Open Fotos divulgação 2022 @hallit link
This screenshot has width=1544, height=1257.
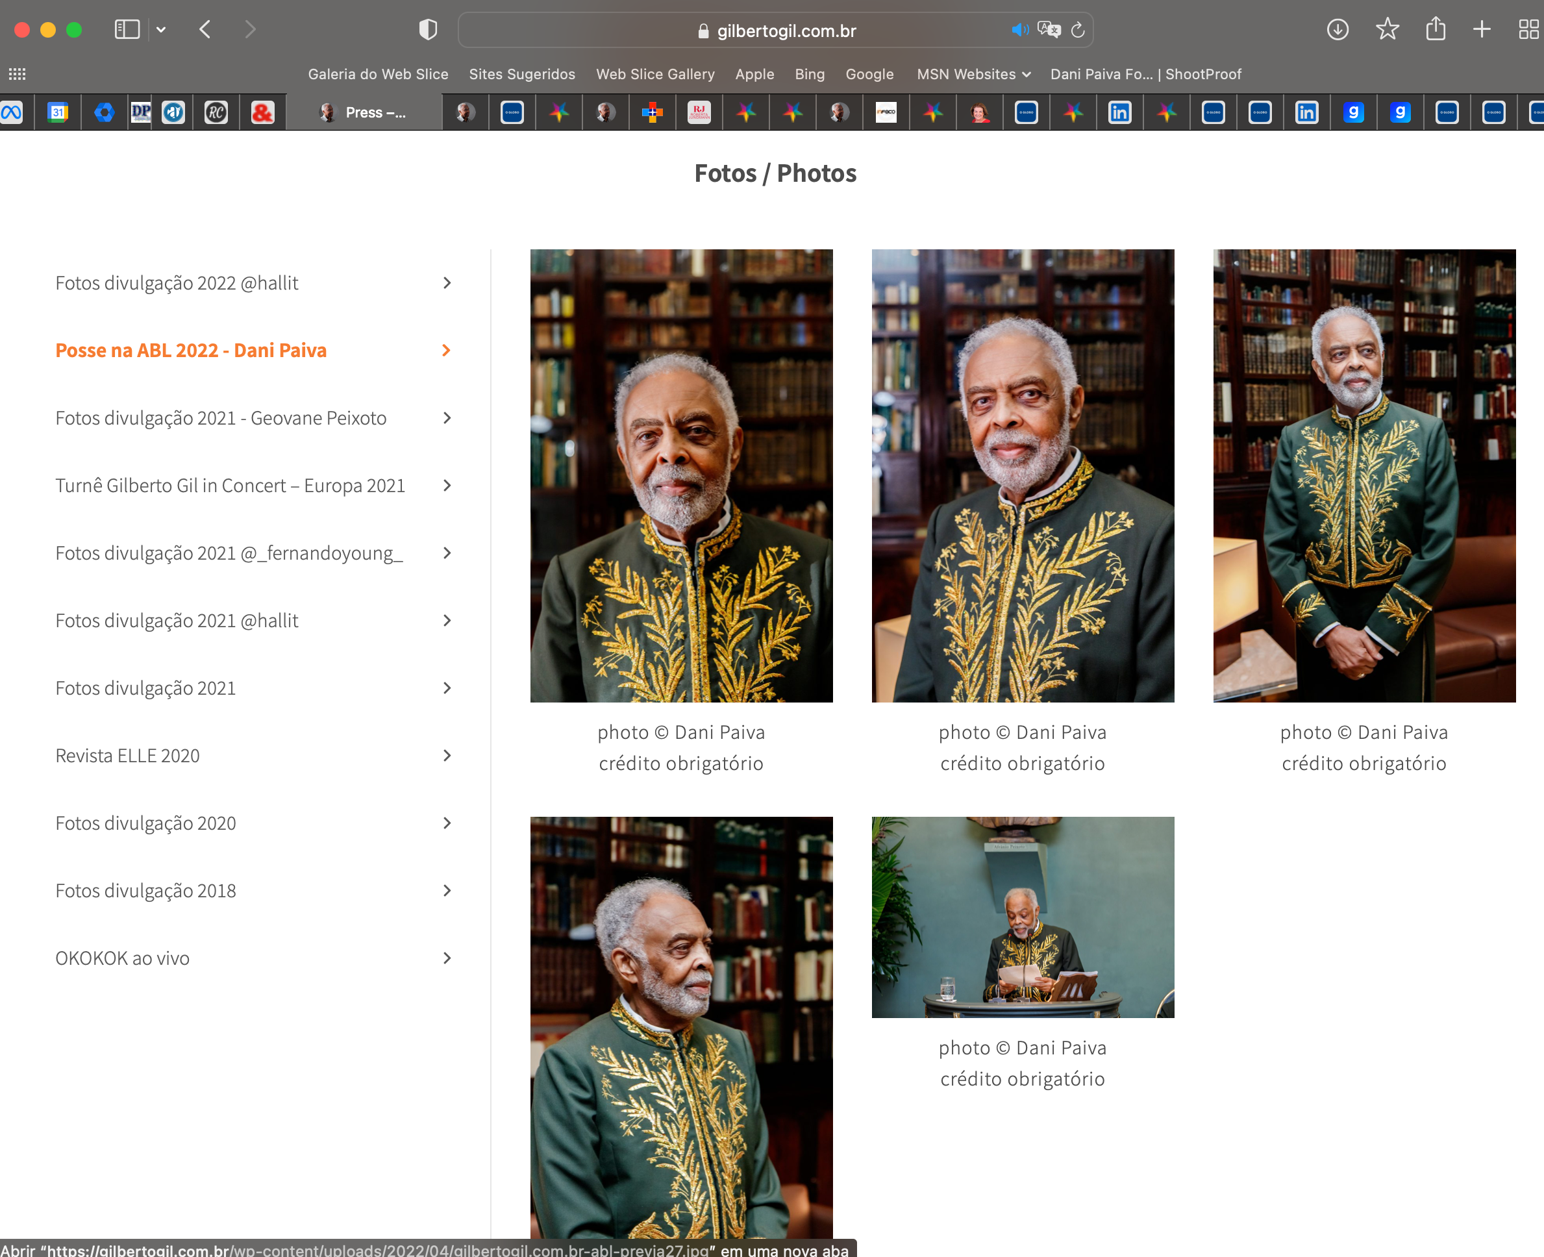pyautogui.click(x=177, y=283)
